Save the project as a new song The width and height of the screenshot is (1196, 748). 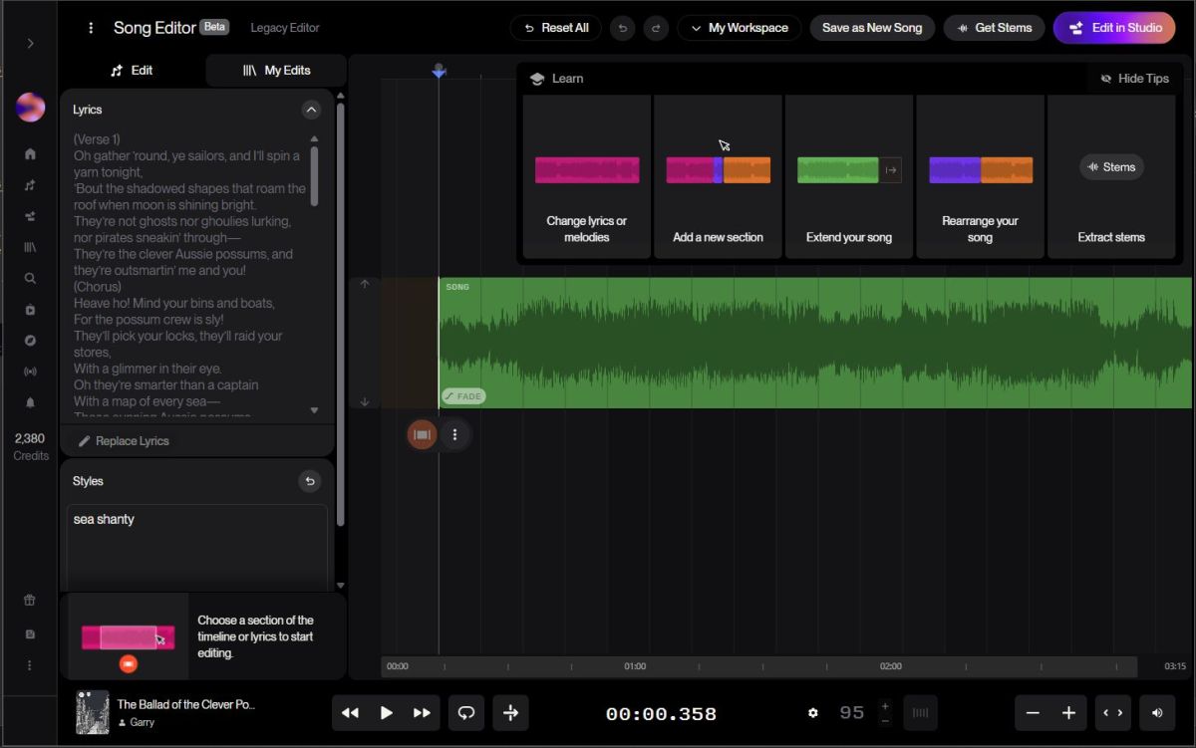[x=872, y=28]
